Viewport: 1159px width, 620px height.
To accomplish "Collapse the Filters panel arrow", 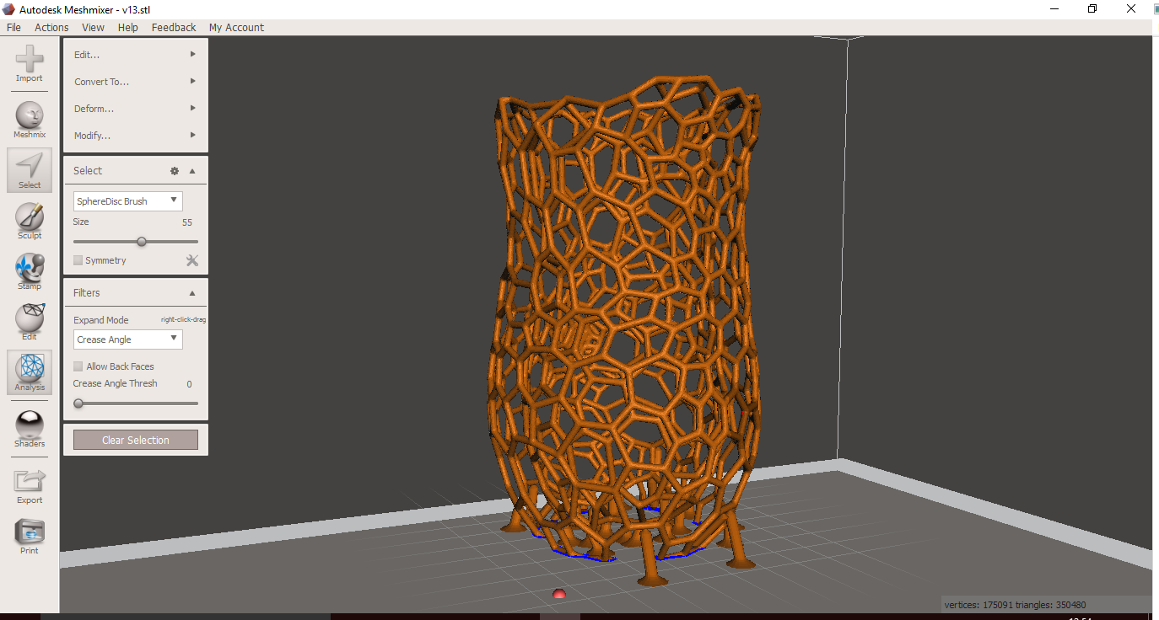I will [192, 293].
